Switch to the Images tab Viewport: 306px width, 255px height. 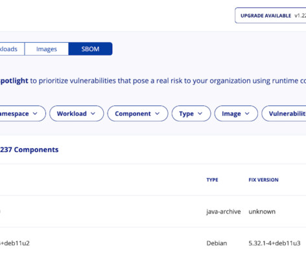click(x=47, y=49)
